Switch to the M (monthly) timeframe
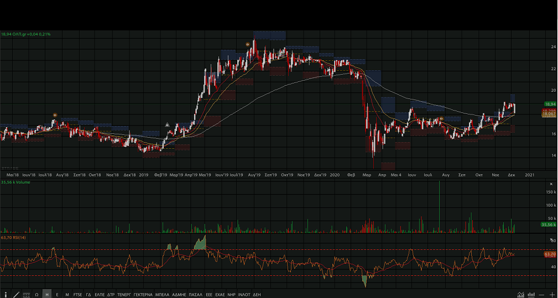Image resolution: width=558 pixels, height=298 pixels. coord(67,295)
